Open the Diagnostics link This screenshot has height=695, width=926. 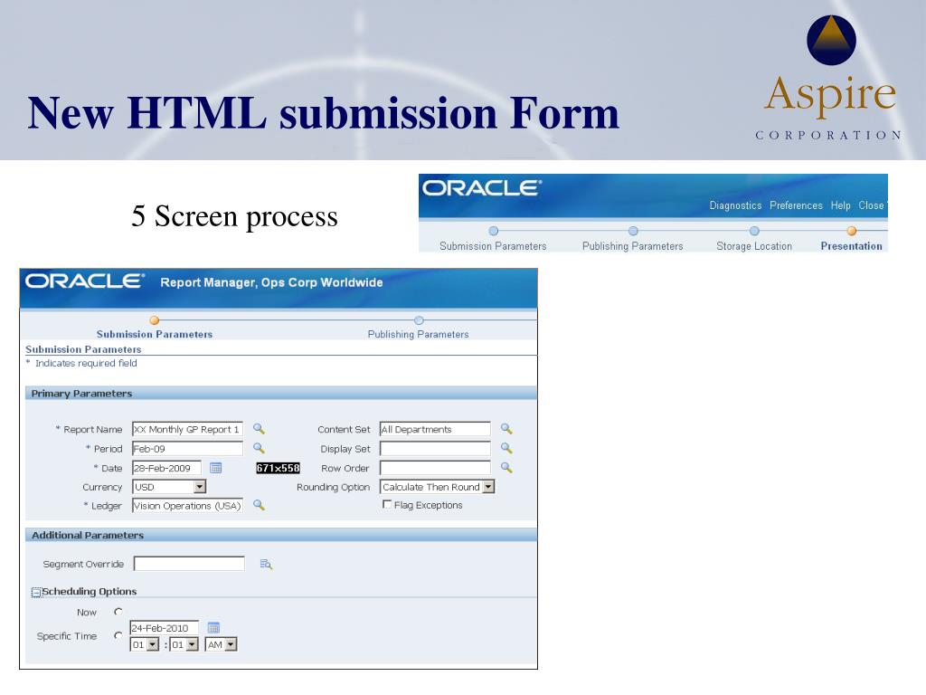735,205
